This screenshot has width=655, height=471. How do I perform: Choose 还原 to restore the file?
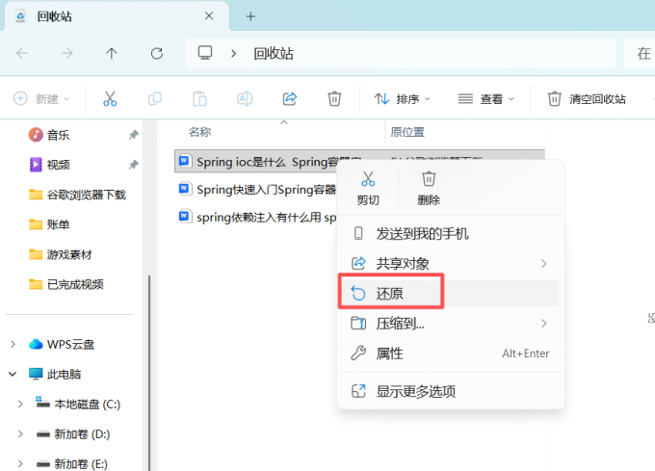pos(451,294)
